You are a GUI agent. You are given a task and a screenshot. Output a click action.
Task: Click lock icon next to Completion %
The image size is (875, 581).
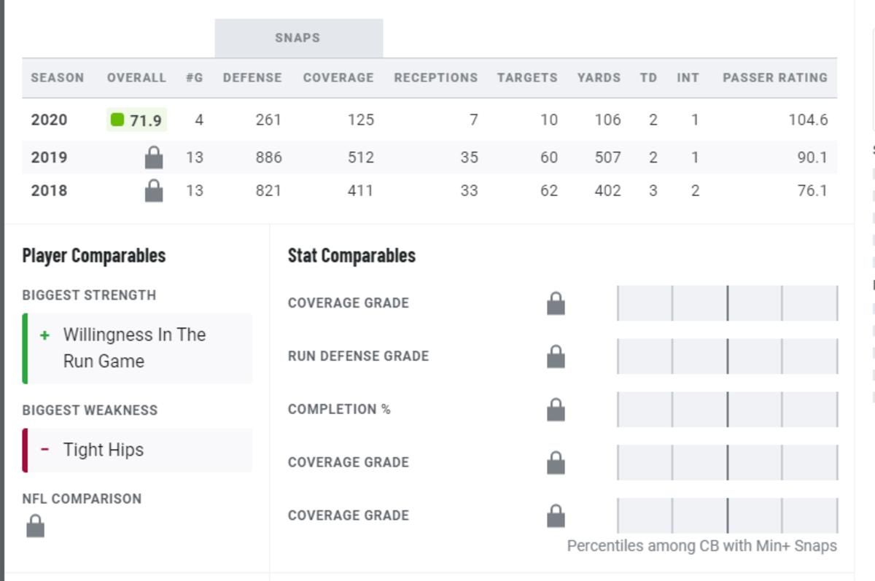pos(556,410)
